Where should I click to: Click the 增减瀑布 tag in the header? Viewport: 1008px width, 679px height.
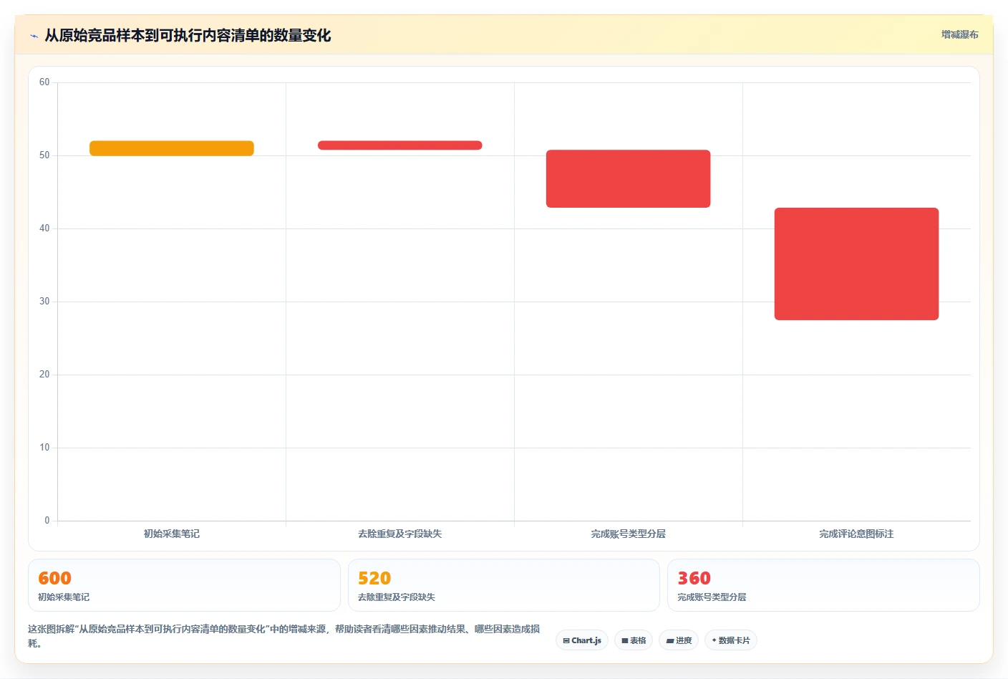[x=959, y=34]
